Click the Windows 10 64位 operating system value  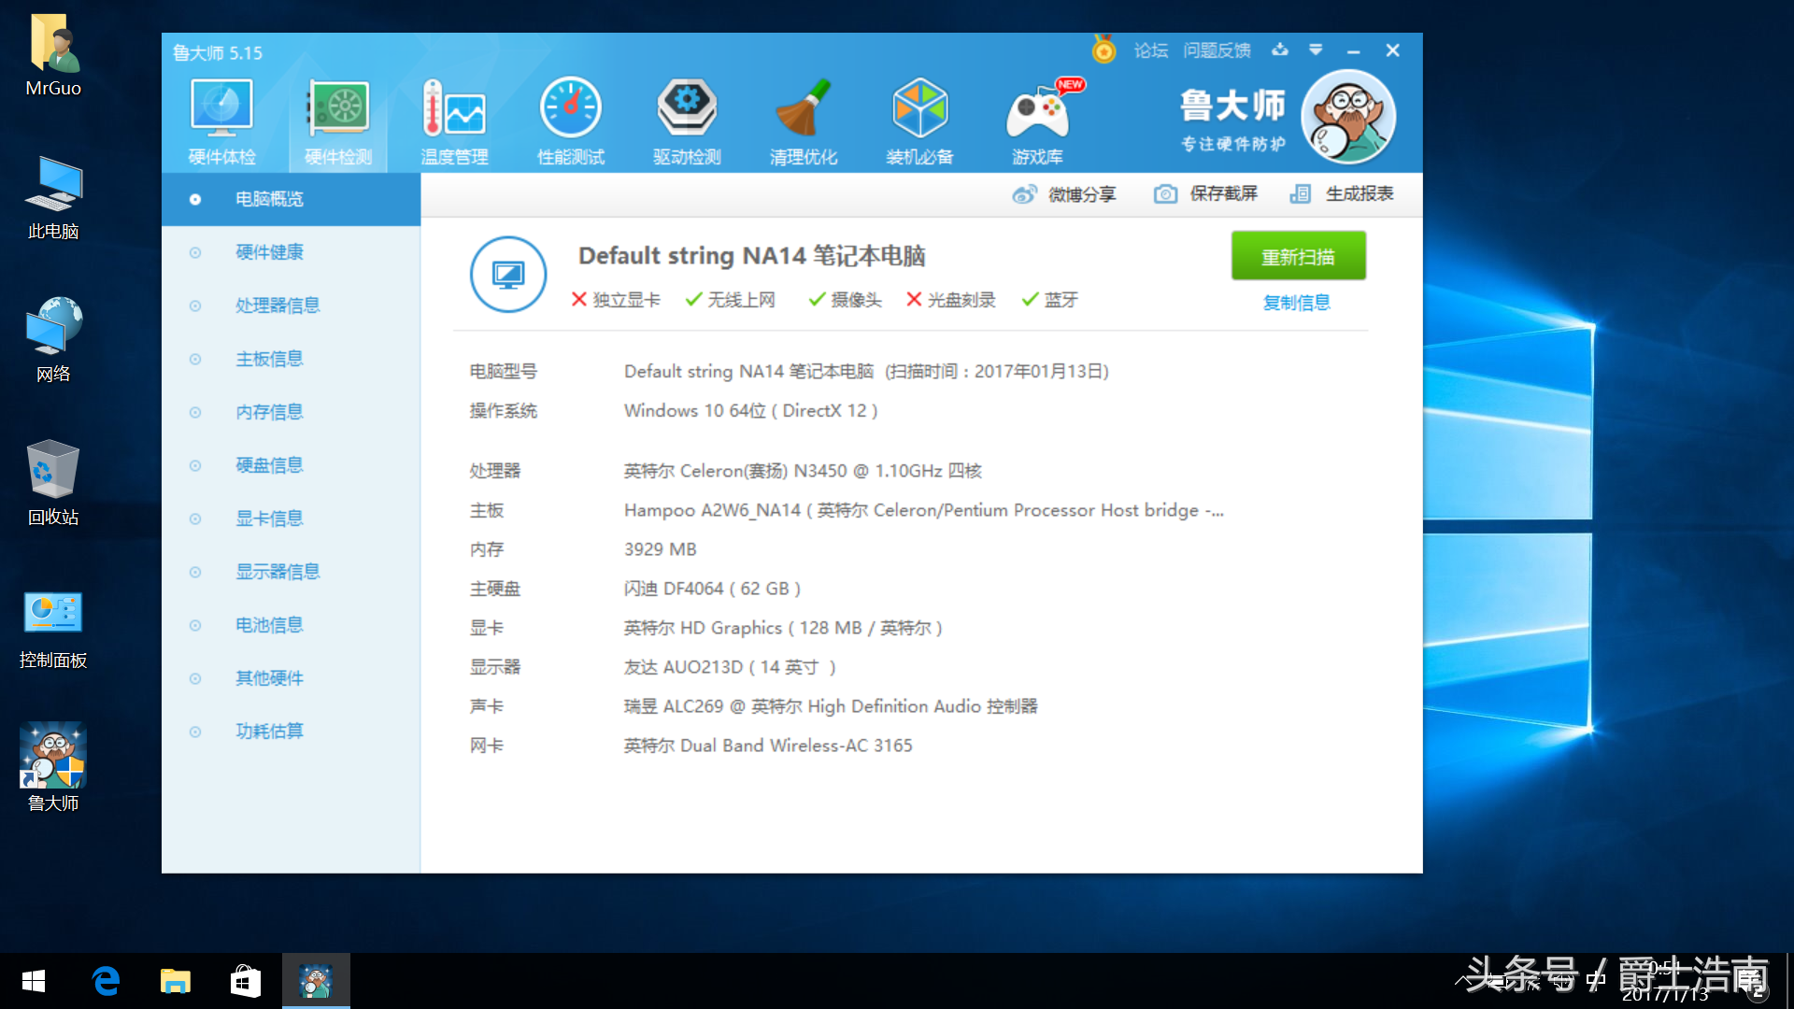coord(751,411)
